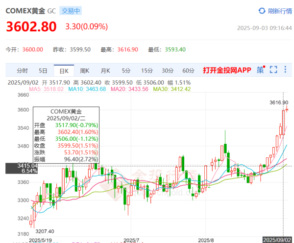294x243 pixels.
Task: Click the 3360 y-axis price label
Action: (x=23, y=182)
